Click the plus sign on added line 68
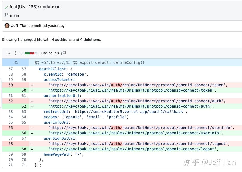Viewport: 242px width, 172px height. (32, 149)
